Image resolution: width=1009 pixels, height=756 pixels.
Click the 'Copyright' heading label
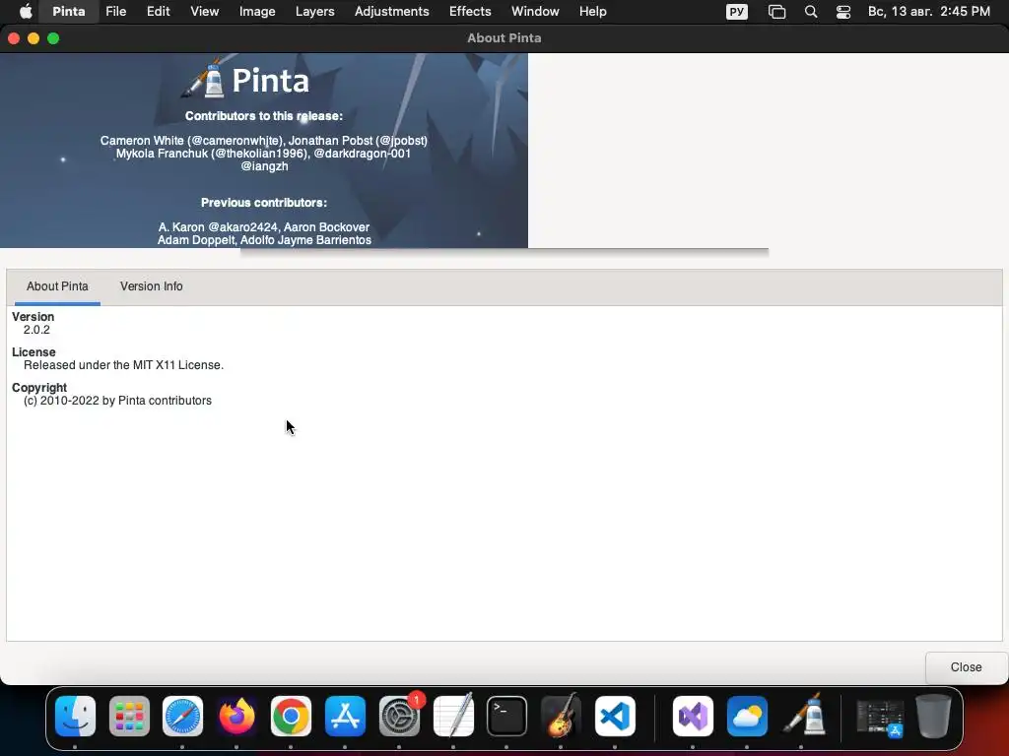(39, 388)
